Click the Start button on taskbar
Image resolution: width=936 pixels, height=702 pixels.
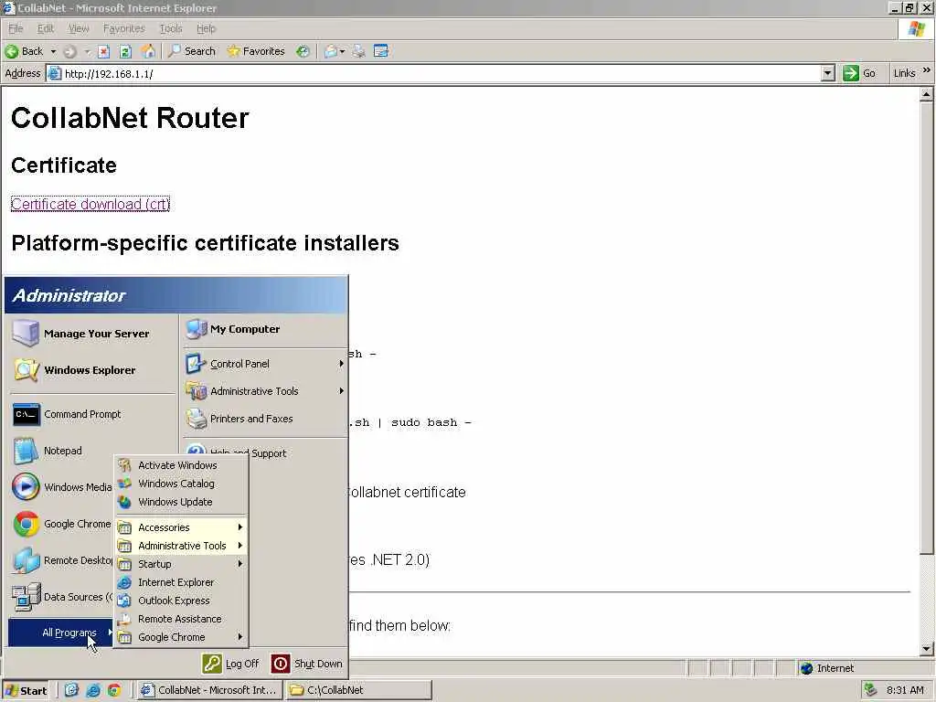pyautogui.click(x=26, y=691)
